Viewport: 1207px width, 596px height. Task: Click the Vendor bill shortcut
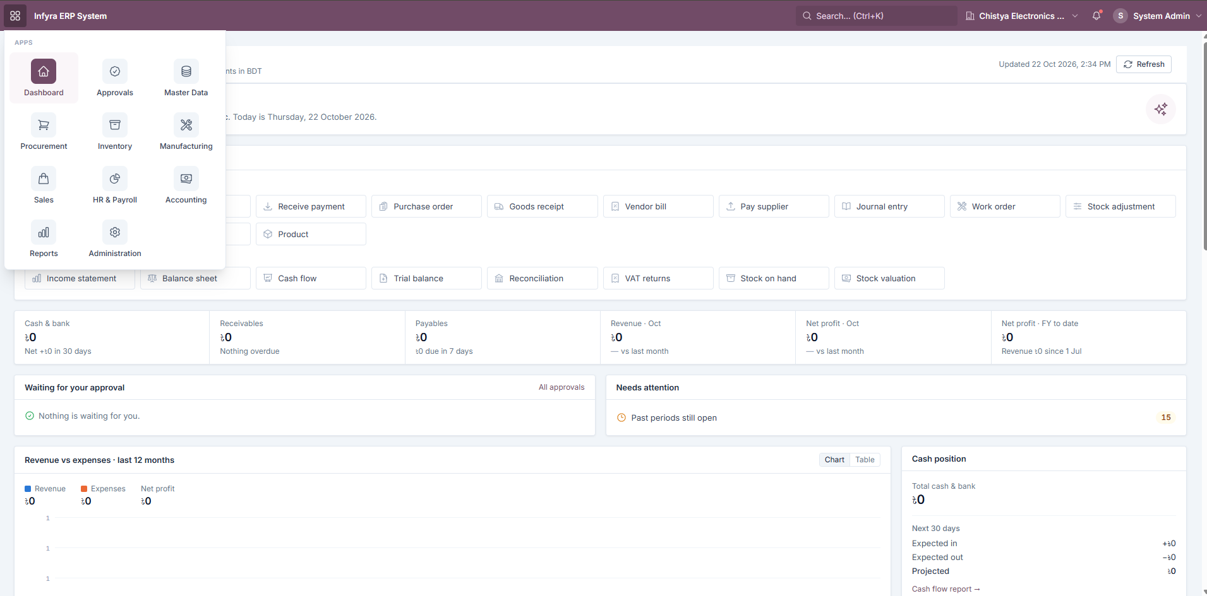click(x=658, y=206)
